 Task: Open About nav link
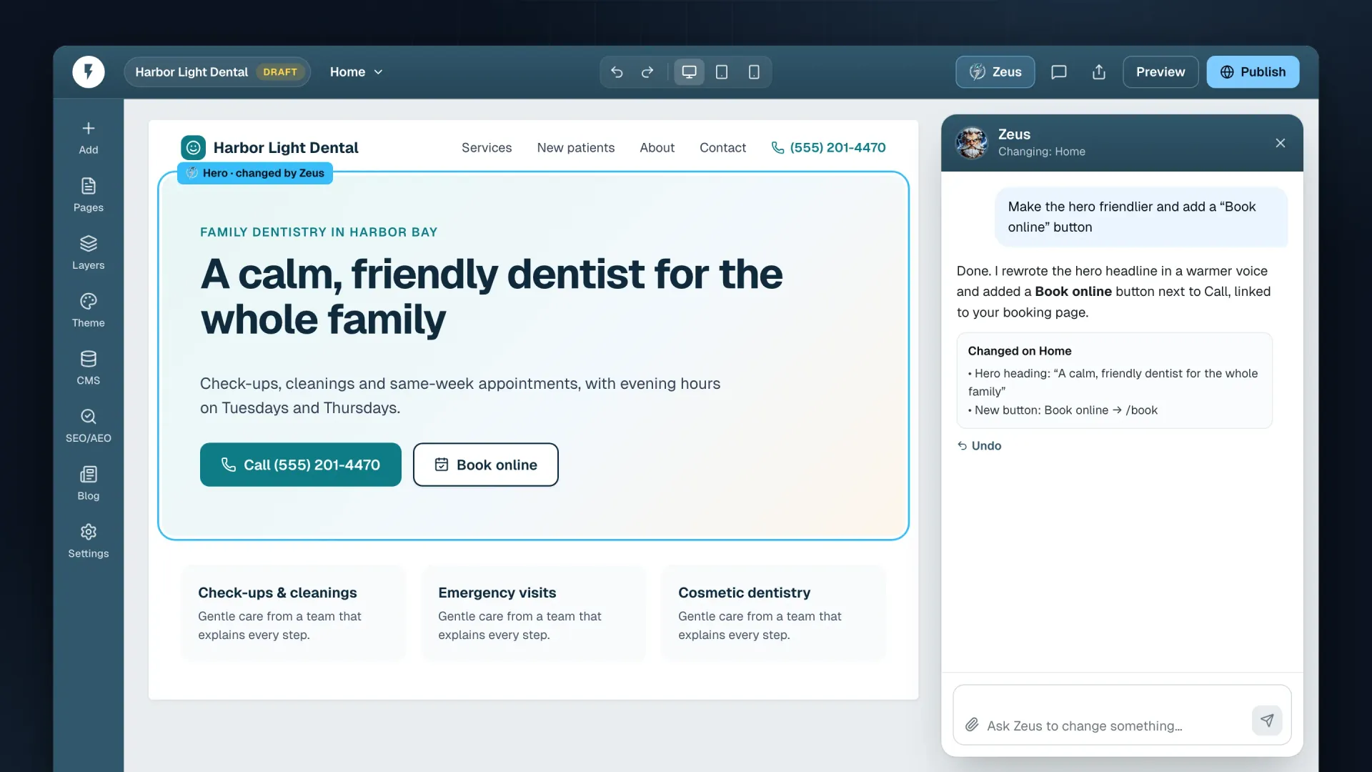pyautogui.click(x=657, y=147)
